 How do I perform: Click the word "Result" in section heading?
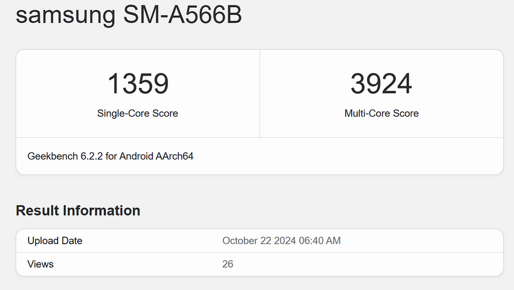coord(37,210)
